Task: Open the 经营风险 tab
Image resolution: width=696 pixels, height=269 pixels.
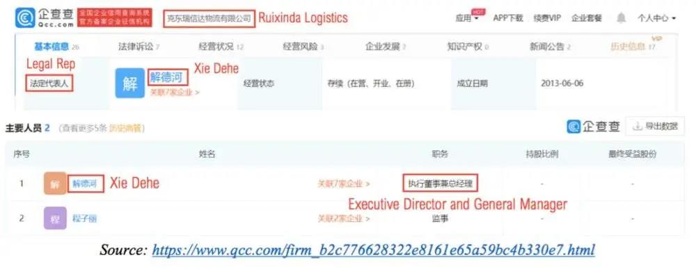Action: tap(303, 47)
